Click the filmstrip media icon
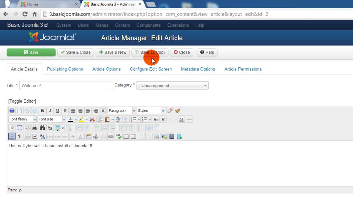The width and height of the screenshot is (353, 198). (172, 136)
